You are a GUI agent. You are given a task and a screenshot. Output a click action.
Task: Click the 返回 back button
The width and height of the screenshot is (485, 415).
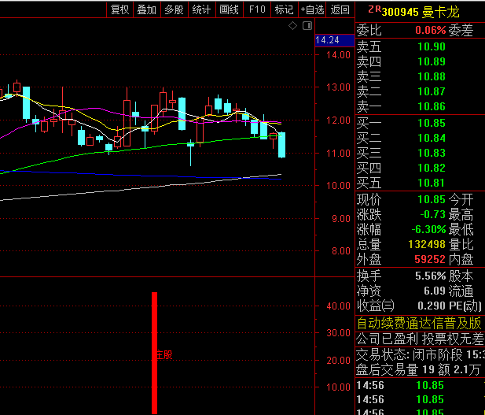click(340, 9)
